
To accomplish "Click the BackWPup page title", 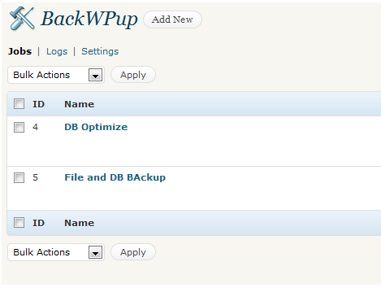I will (x=89, y=20).
